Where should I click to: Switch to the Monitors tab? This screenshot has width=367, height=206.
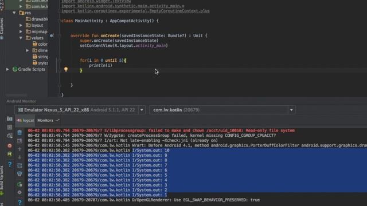click(x=45, y=120)
